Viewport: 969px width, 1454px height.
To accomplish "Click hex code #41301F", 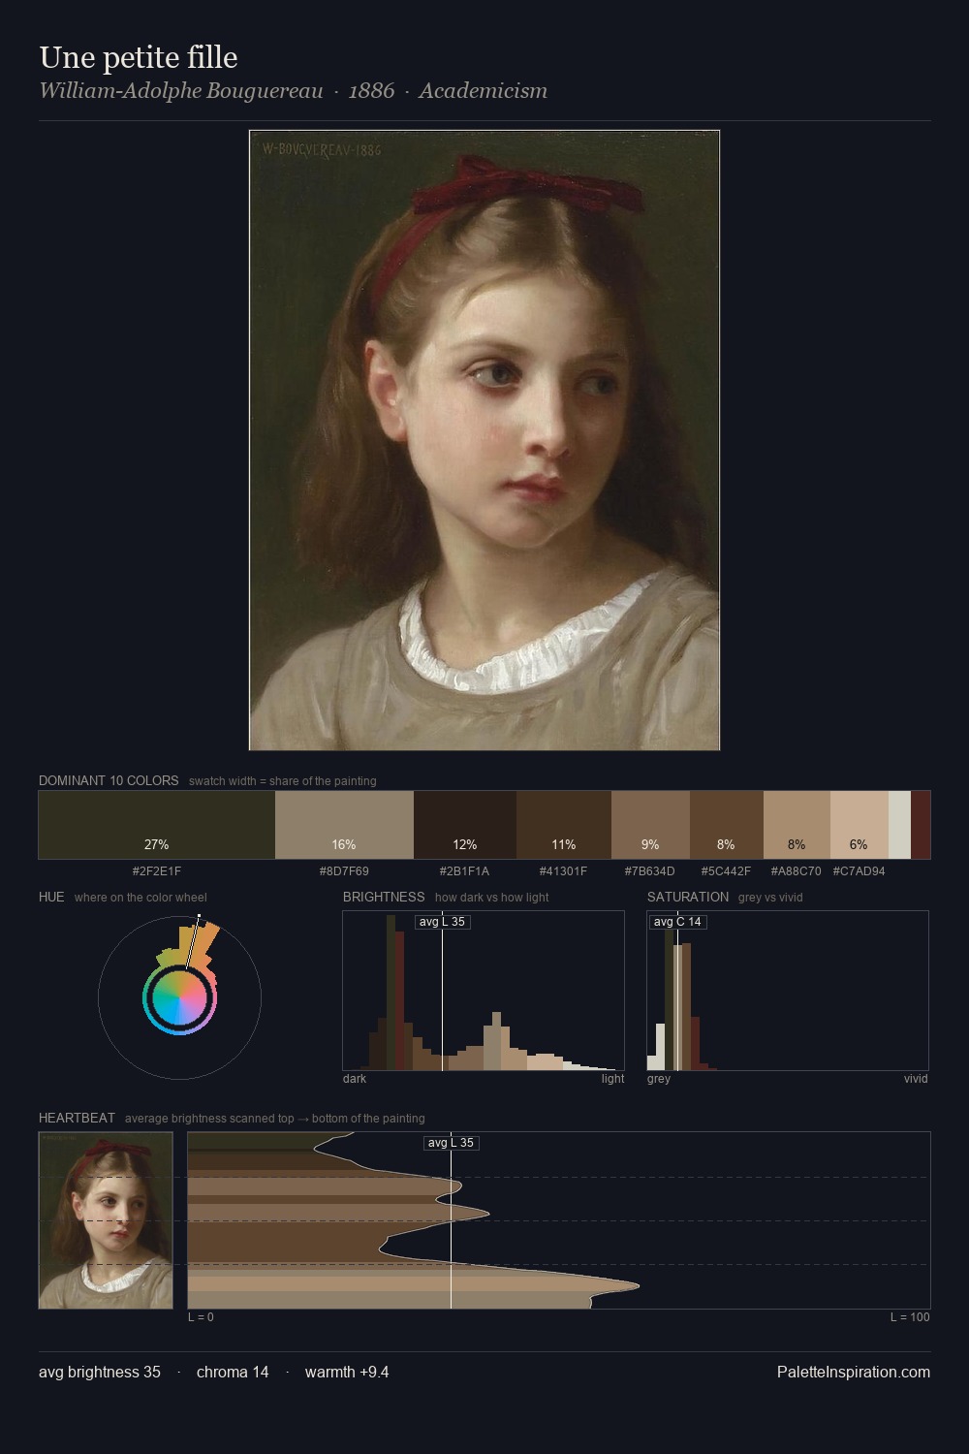I will (564, 870).
